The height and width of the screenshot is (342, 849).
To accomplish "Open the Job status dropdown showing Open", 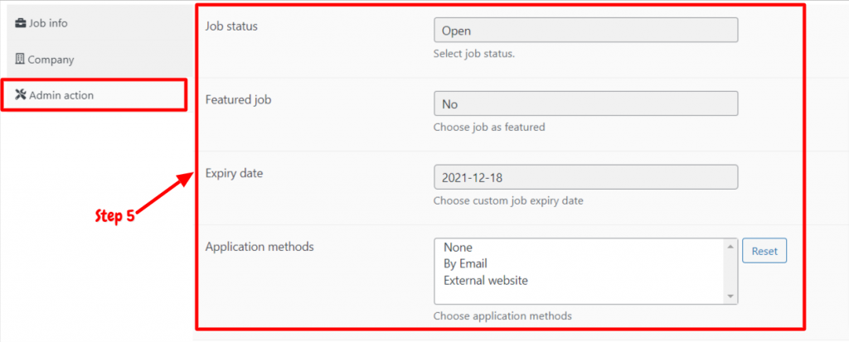I will [x=586, y=31].
